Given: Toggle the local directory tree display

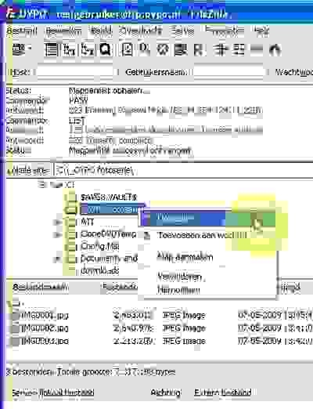Looking at the screenshot, I should [70, 49].
